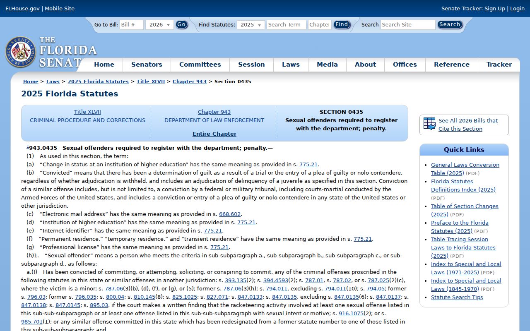Open General Laws Conversion Table (2025)
This screenshot has height=331, width=530.
pyautogui.click(x=465, y=169)
